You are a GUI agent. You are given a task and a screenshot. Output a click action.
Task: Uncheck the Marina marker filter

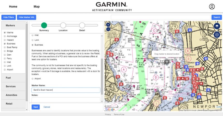5,33
